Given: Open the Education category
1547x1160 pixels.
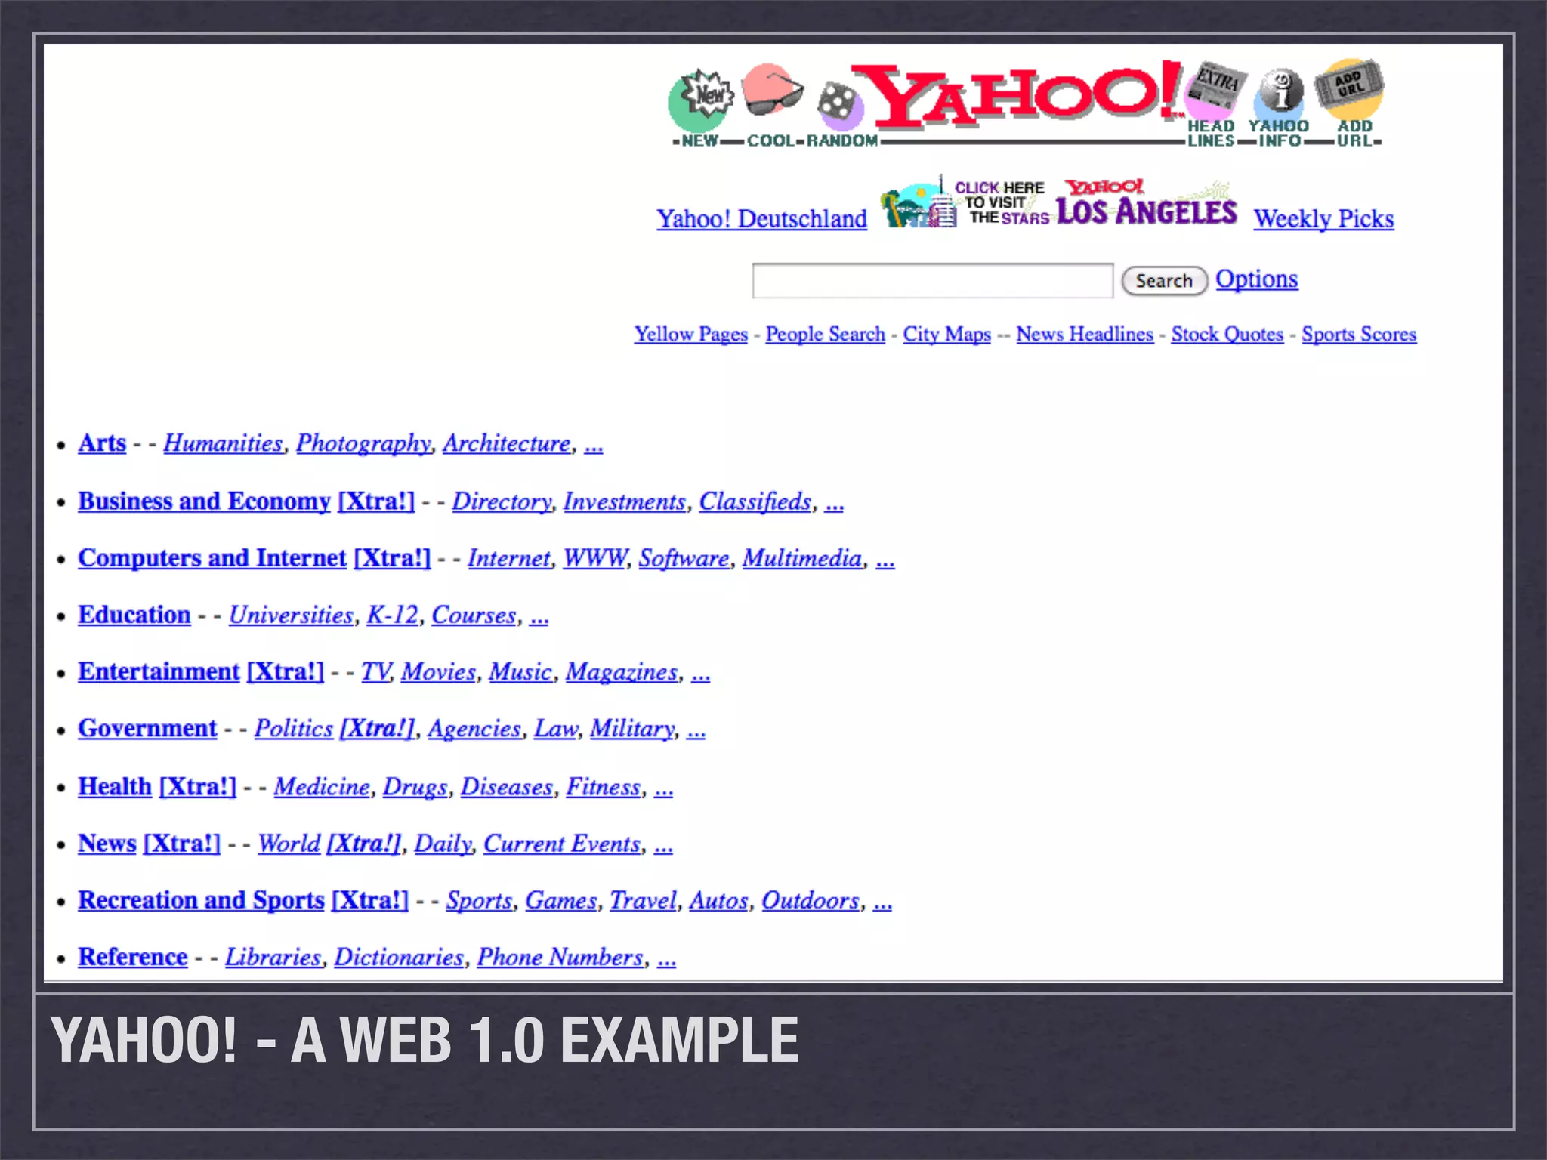Looking at the screenshot, I should click(x=134, y=615).
